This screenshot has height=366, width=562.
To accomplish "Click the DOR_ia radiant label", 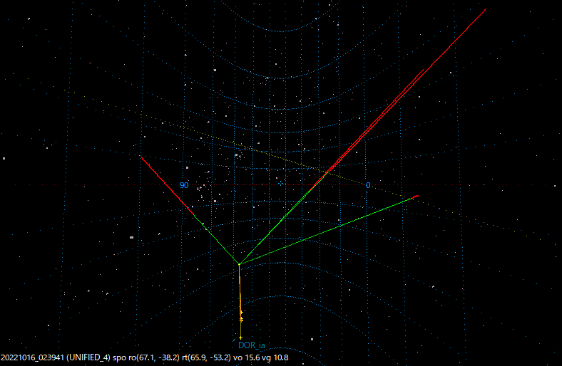I will click(x=252, y=345).
